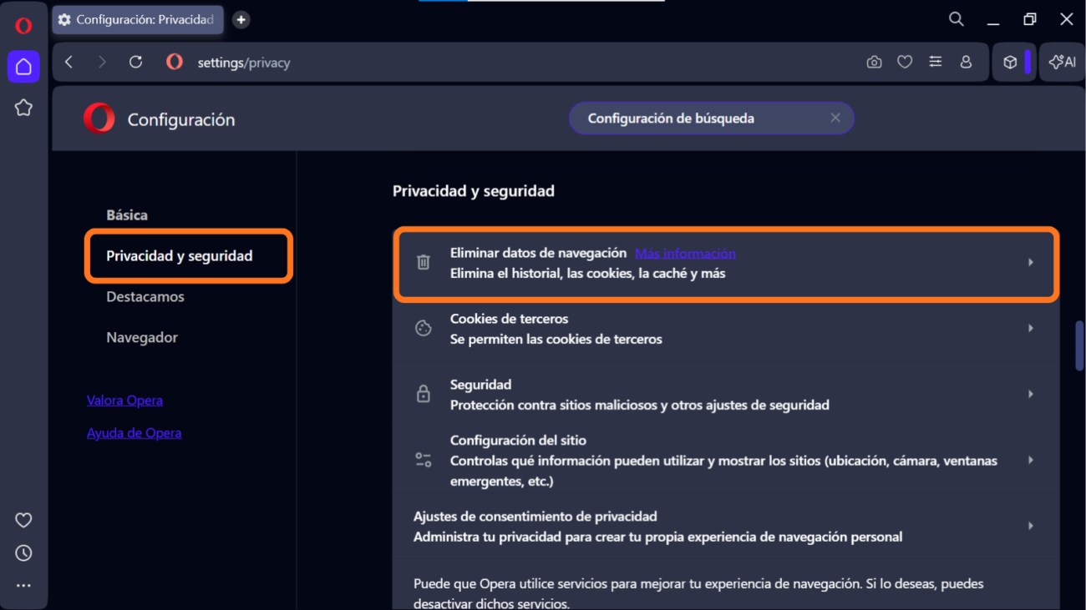The height and width of the screenshot is (610, 1086).
Task: Expand the Cookies de terceros row
Action: click(x=1030, y=329)
